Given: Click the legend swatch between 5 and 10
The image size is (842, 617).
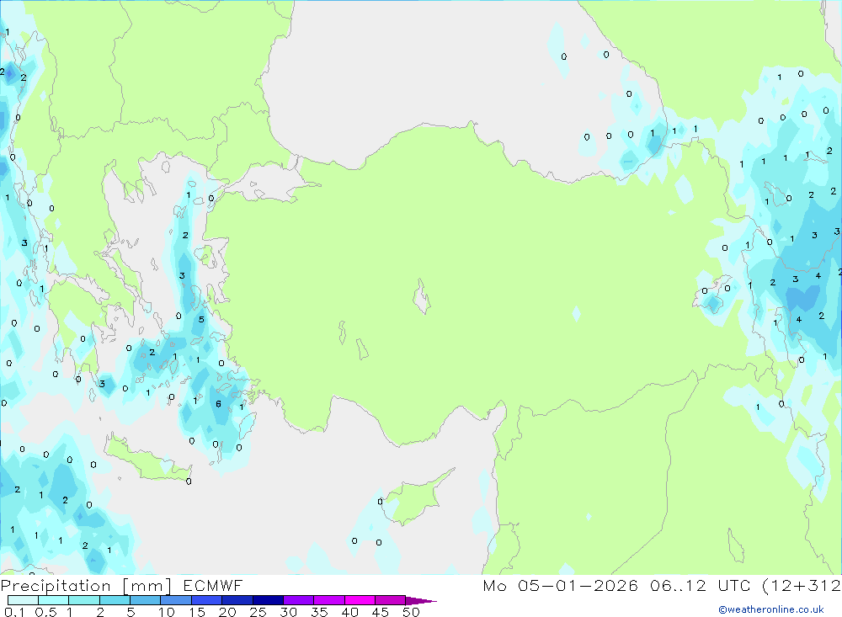Looking at the screenshot, I should click(145, 600).
